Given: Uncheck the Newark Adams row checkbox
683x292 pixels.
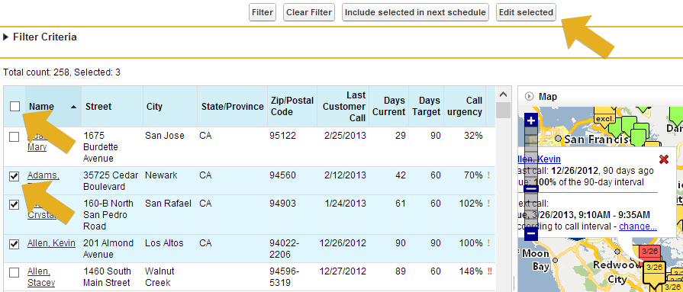Looking at the screenshot, I should 14,176.
